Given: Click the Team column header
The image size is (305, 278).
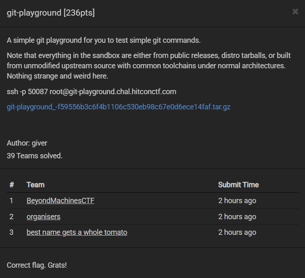Looking at the screenshot, I should (36, 185).
